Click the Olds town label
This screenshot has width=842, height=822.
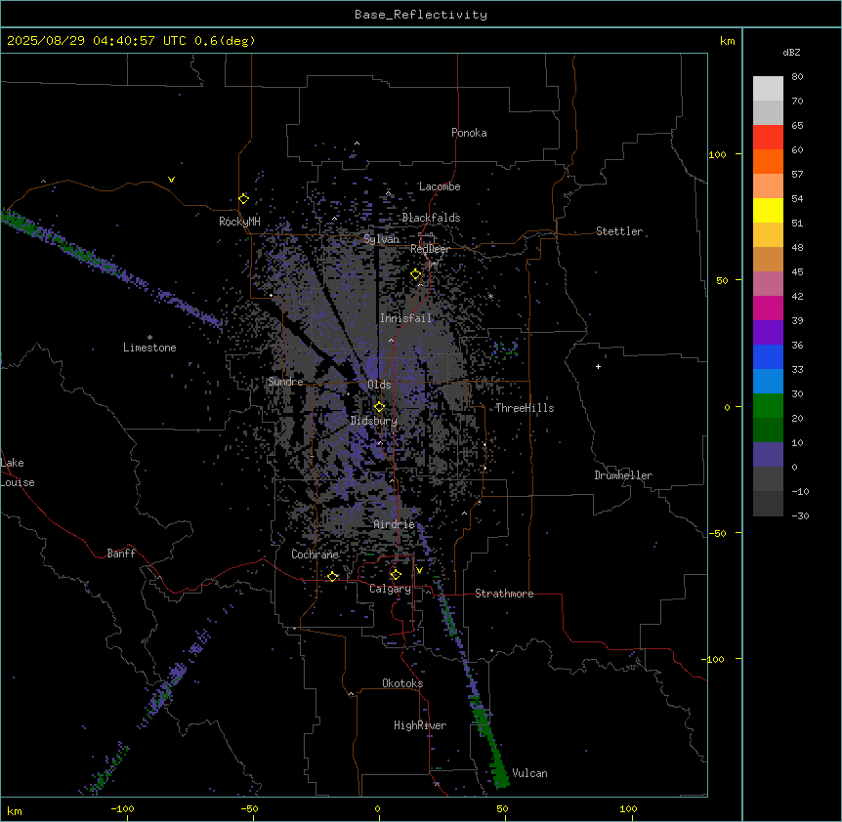pos(379,385)
